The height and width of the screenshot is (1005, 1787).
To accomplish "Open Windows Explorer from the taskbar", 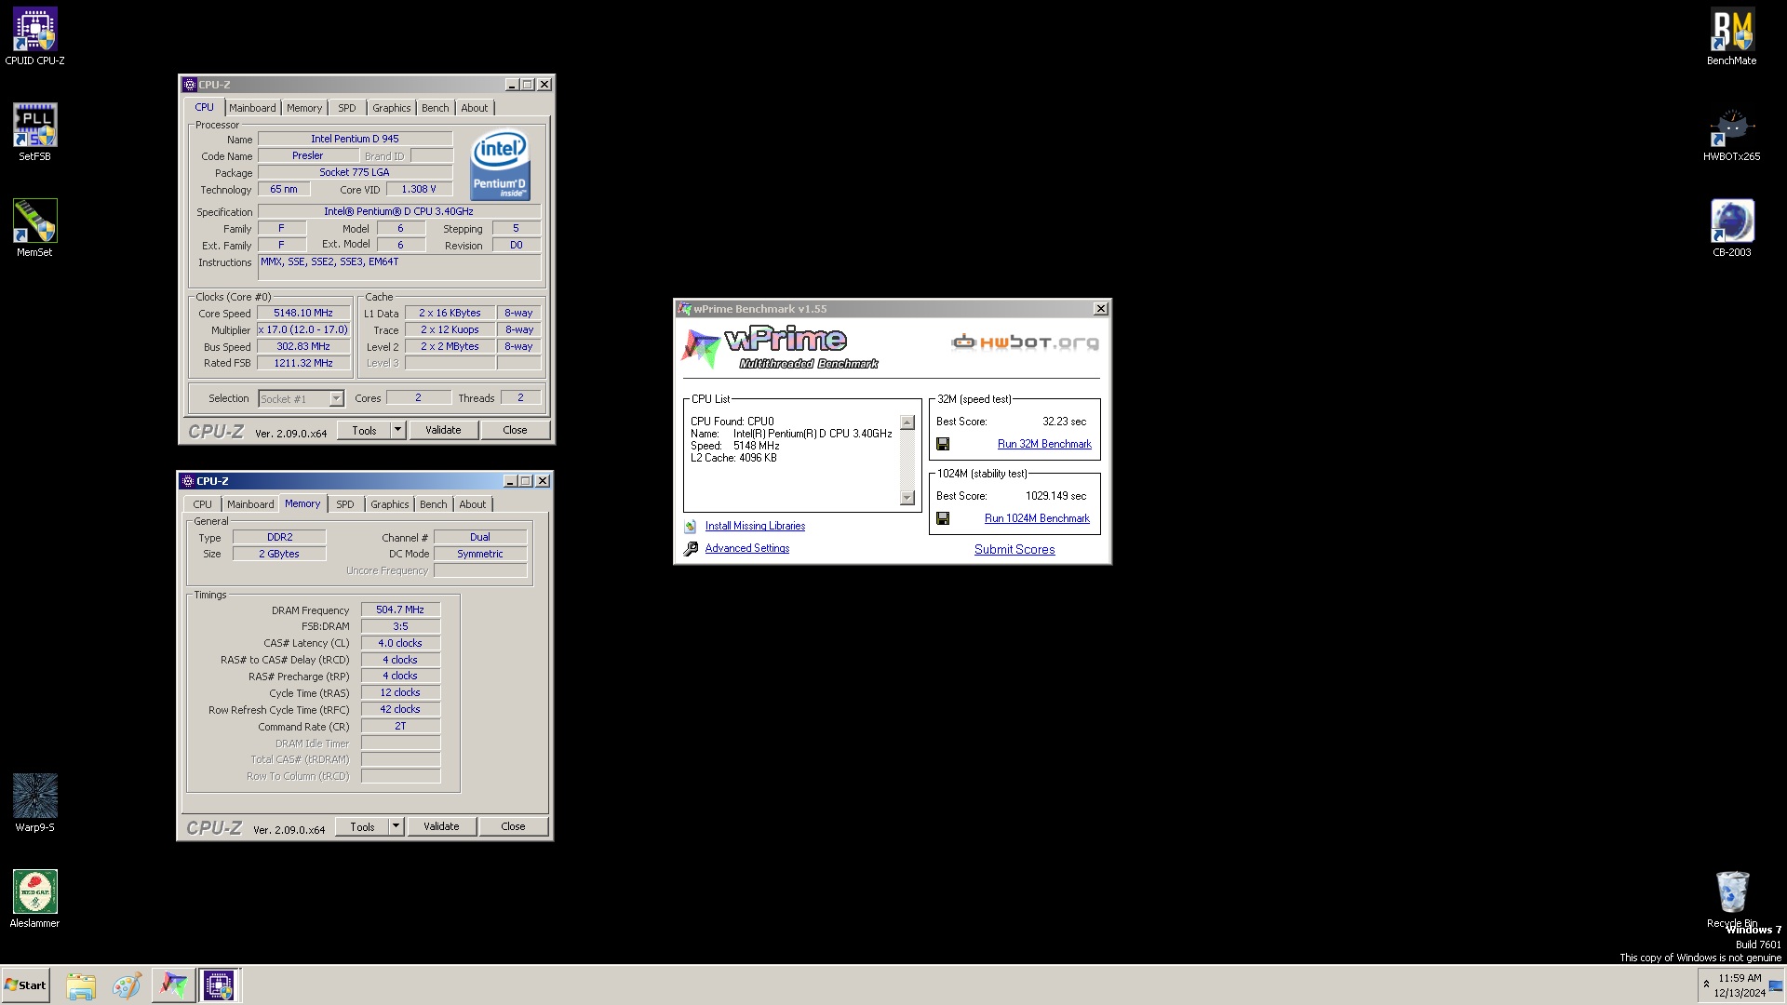I will click(x=81, y=985).
